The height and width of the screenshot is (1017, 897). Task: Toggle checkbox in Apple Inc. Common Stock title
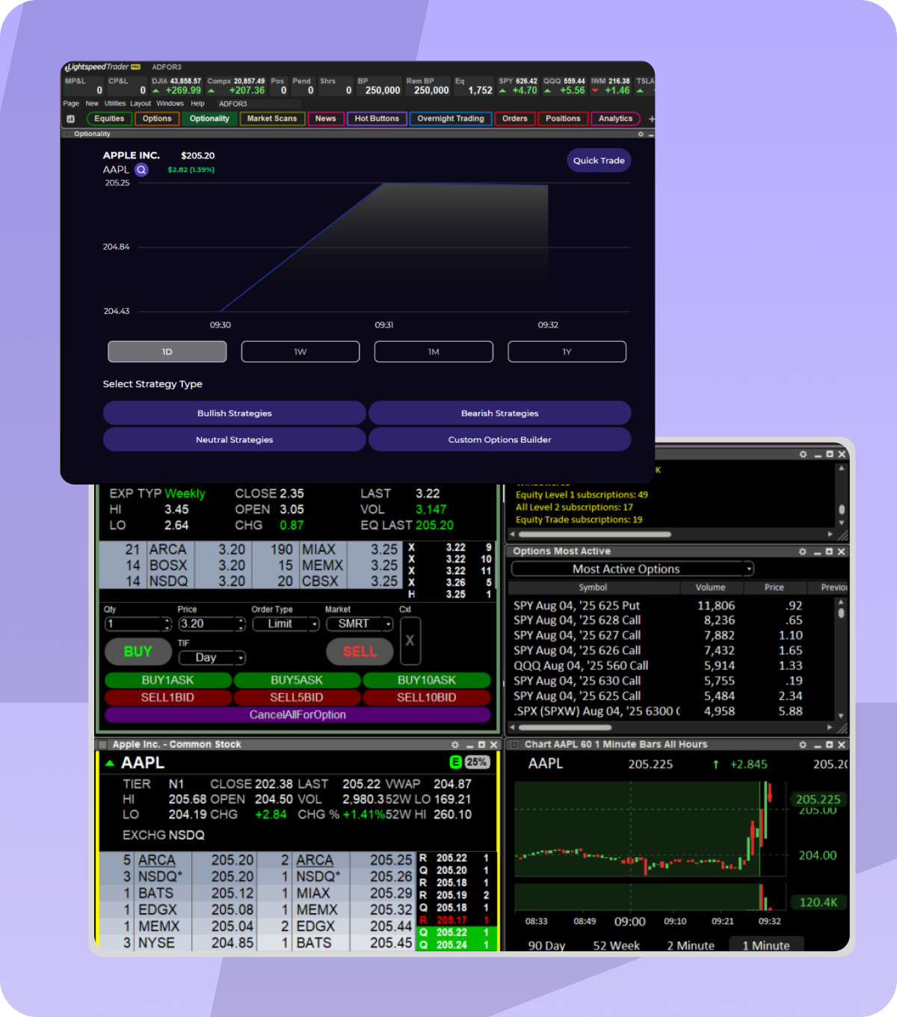coord(102,745)
